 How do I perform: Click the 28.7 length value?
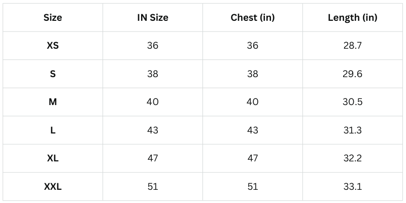tap(352, 46)
